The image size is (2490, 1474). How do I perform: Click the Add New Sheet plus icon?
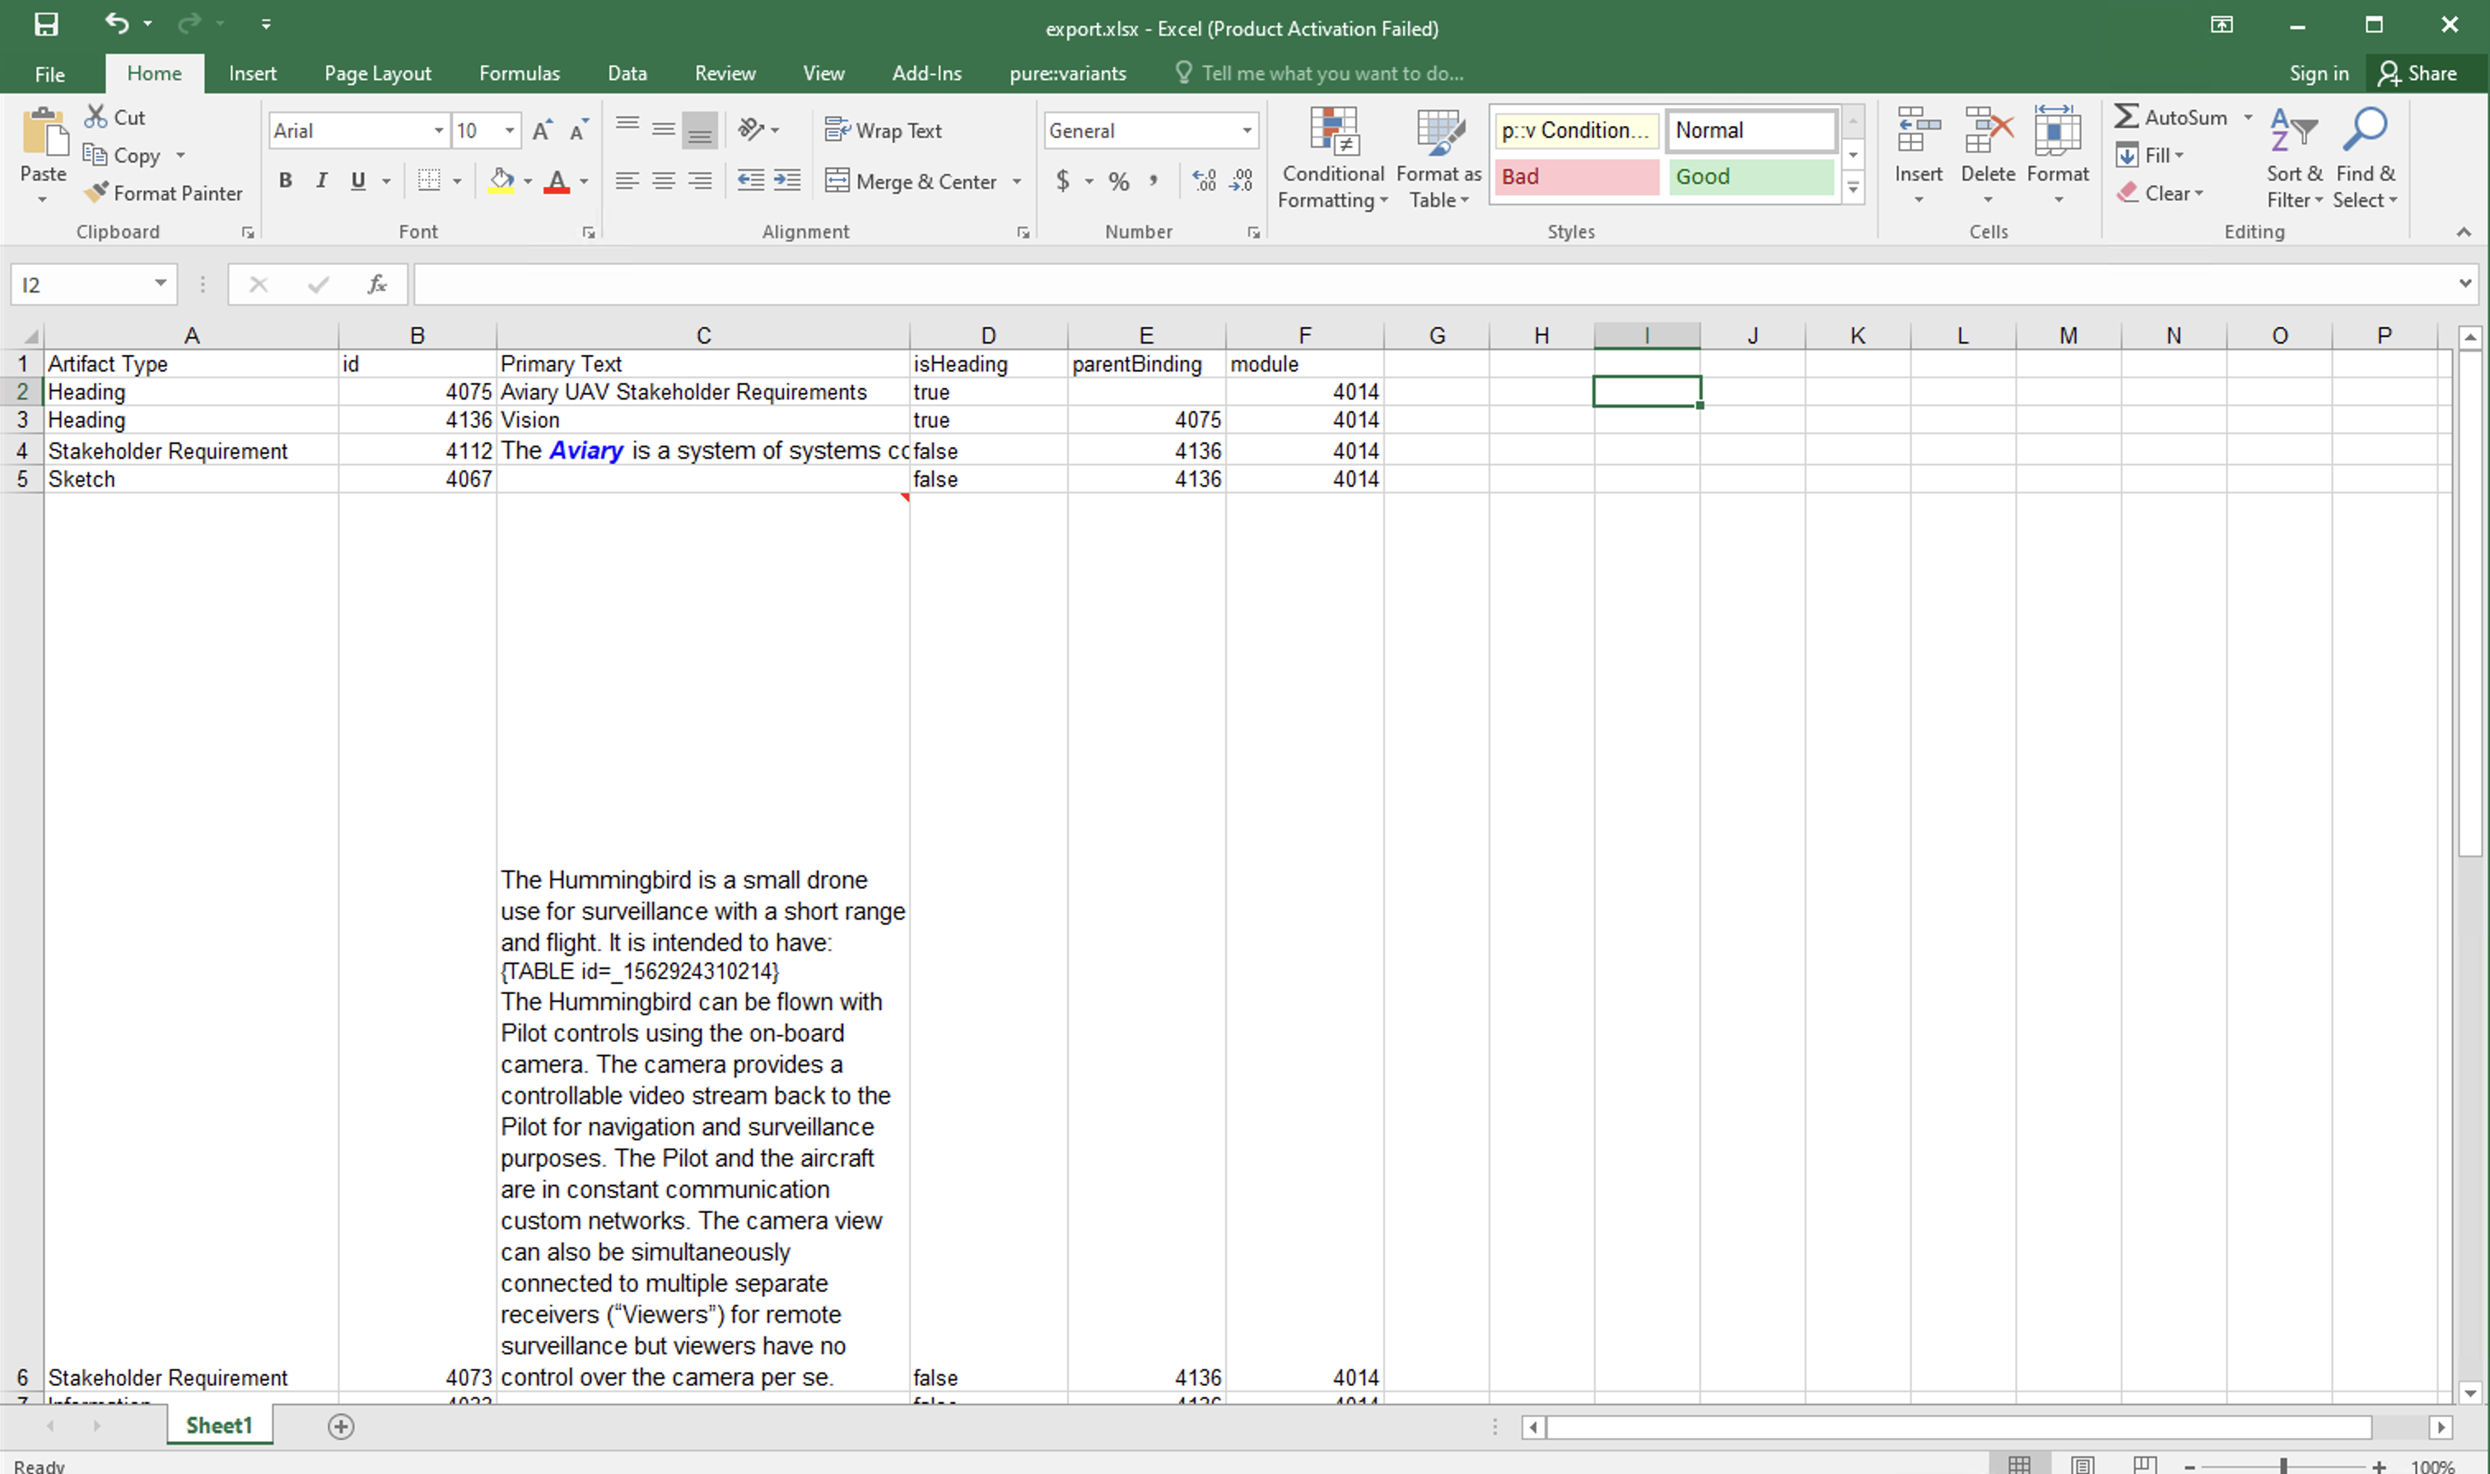pyautogui.click(x=341, y=1426)
